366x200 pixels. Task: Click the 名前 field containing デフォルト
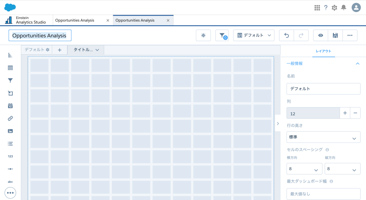(x=324, y=89)
